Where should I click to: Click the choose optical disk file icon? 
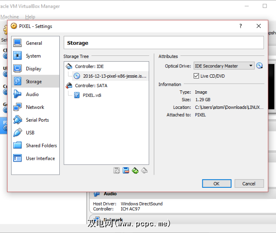click(x=260, y=66)
